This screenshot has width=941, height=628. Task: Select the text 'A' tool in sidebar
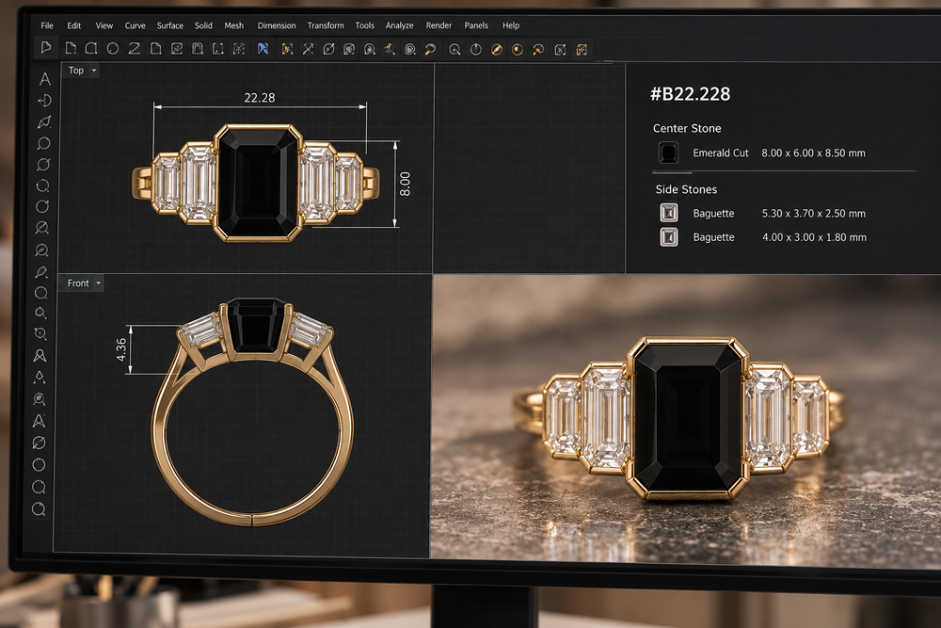click(44, 79)
